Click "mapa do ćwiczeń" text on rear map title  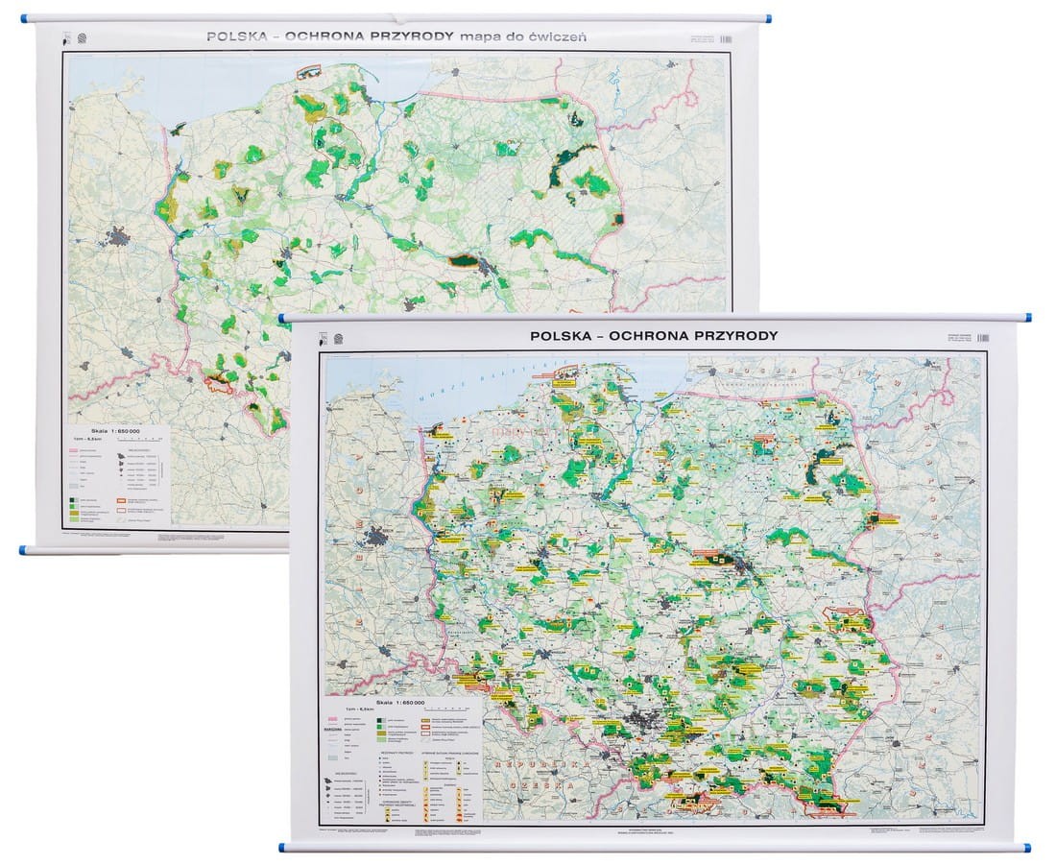[x=522, y=36]
